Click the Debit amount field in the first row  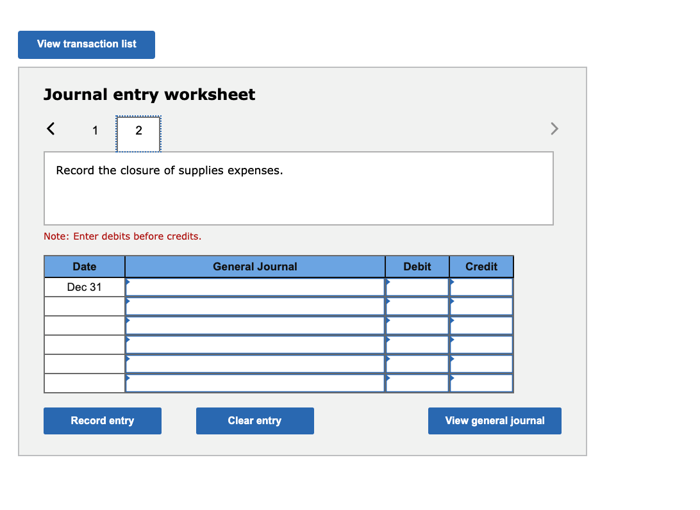[x=417, y=286]
